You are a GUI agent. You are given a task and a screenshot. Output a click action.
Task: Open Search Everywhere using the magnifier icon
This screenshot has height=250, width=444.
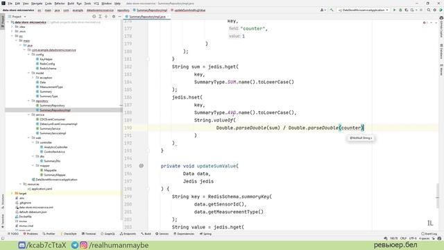tap(429, 10)
